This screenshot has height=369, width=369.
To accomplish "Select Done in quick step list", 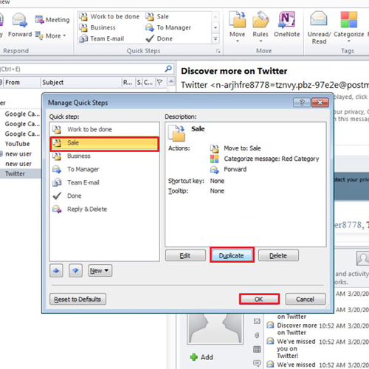I will point(105,196).
